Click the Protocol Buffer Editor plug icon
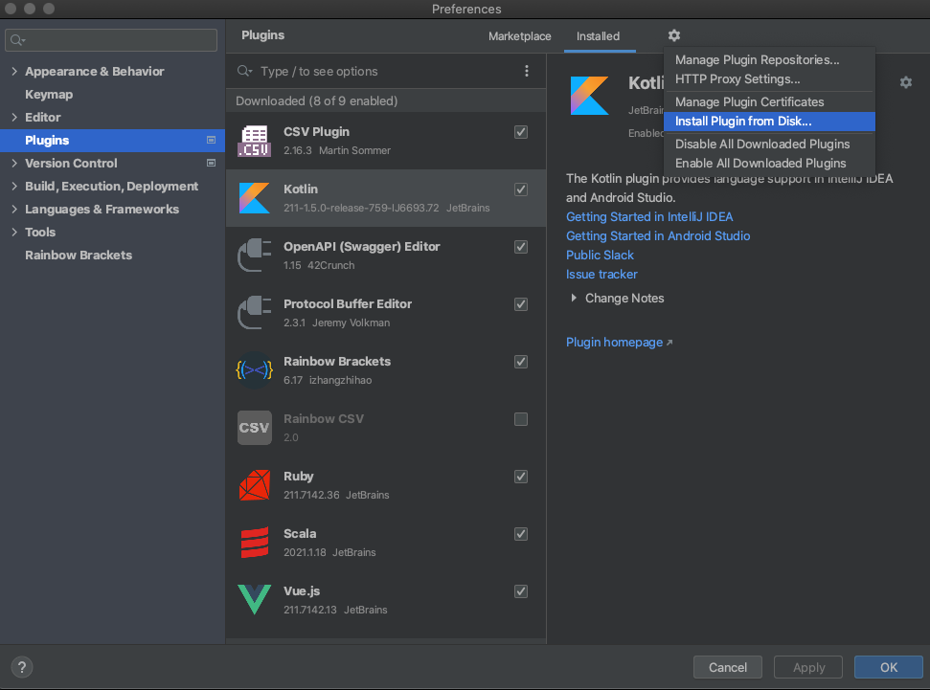The image size is (930, 690). coord(255,313)
